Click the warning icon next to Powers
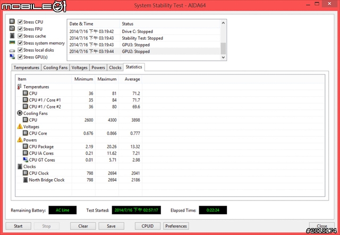The width and height of the screenshot is (340, 235). 20,139
